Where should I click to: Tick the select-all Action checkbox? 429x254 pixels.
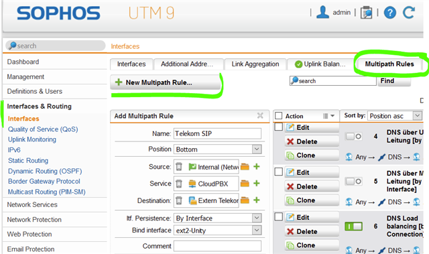tap(279, 116)
